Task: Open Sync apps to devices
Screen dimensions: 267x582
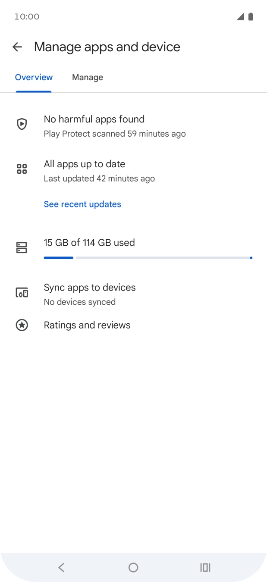Action: [x=133, y=294]
